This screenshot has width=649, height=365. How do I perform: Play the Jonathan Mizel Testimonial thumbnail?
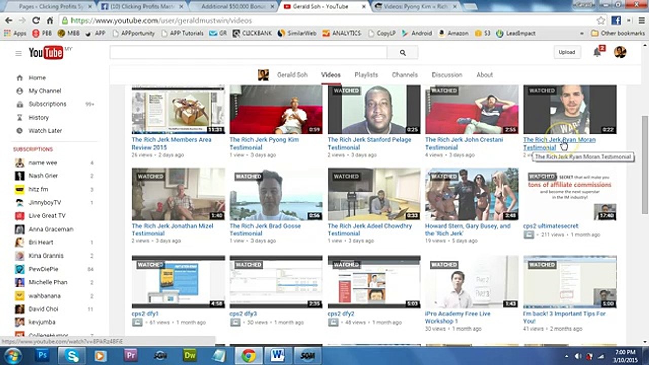(178, 194)
